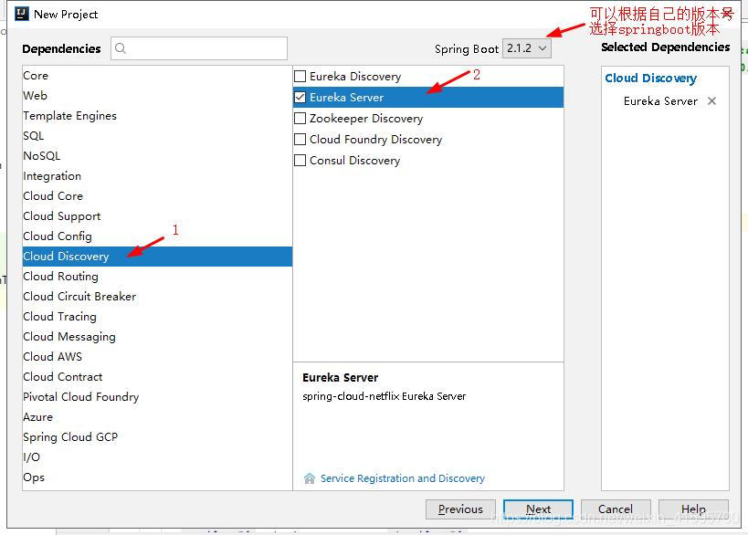The width and height of the screenshot is (748, 535).
Task: Select the Core category
Action: coord(157,76)
